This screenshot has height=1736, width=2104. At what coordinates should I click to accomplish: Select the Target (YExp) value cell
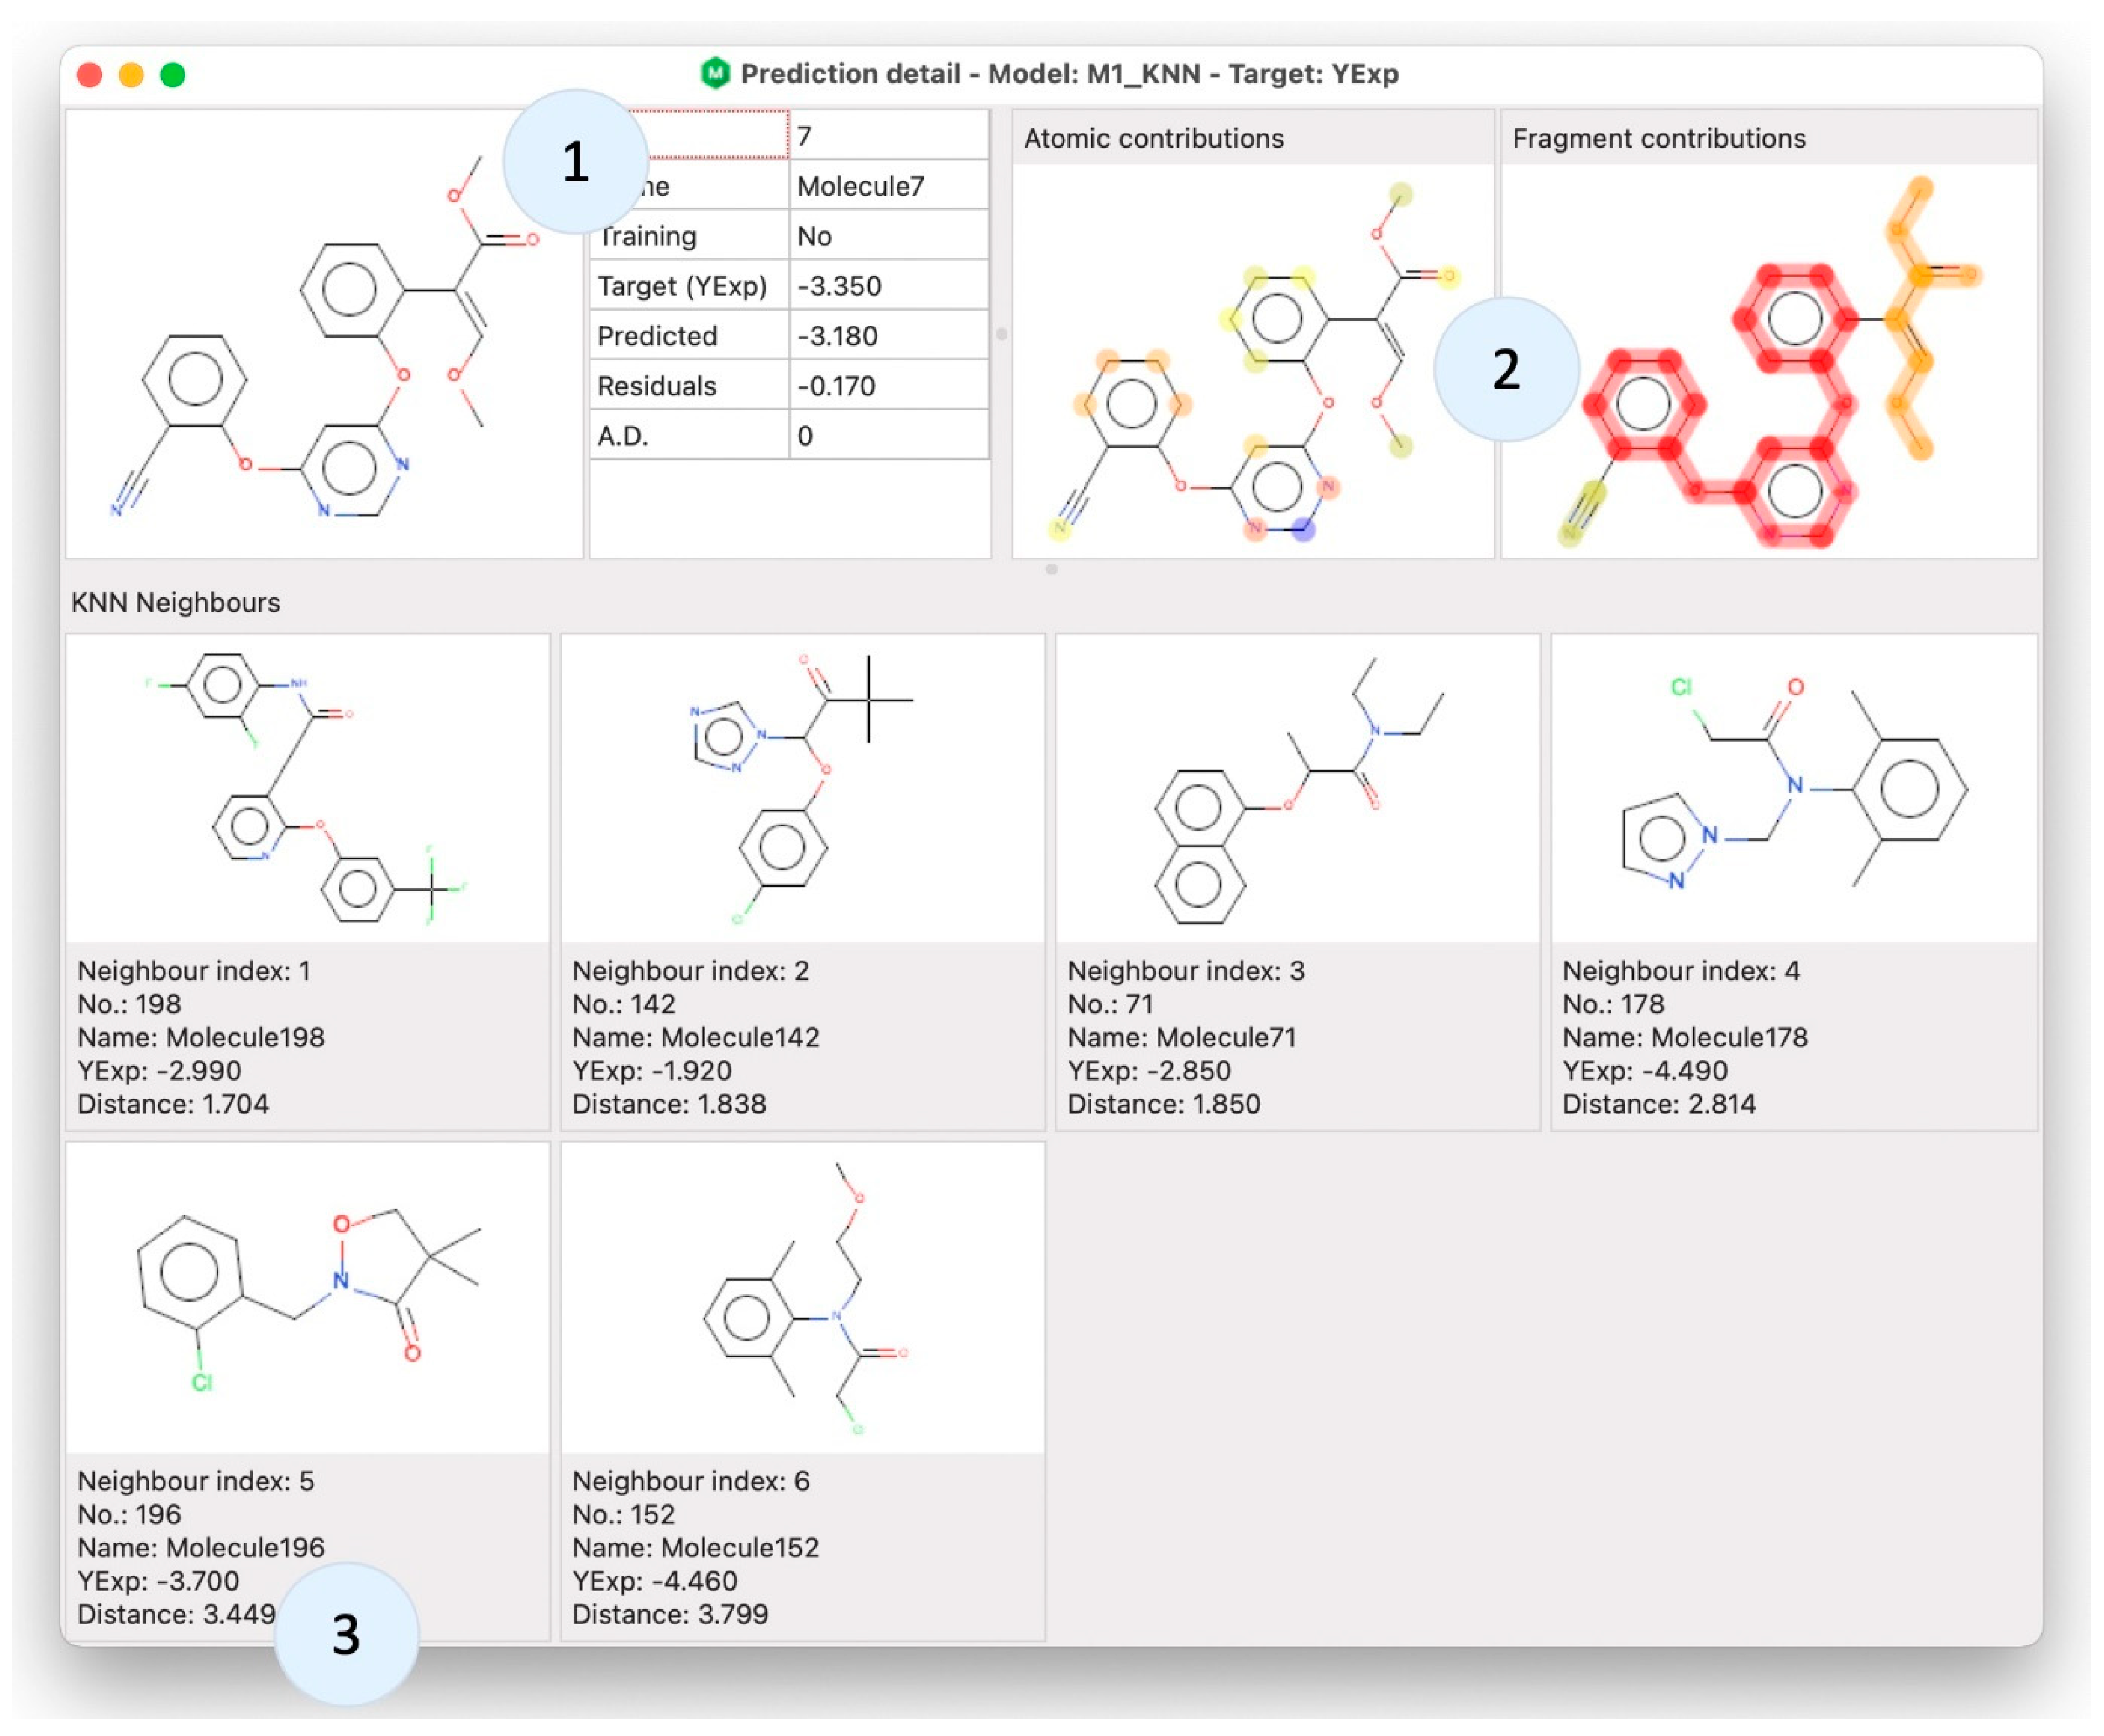pos(888,286)
